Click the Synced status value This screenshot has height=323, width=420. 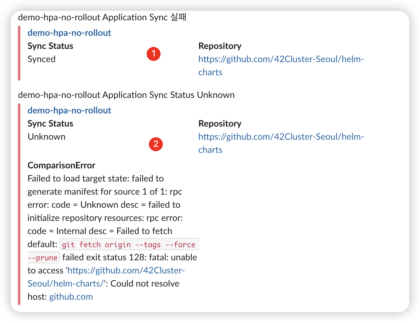click(42, 59)
